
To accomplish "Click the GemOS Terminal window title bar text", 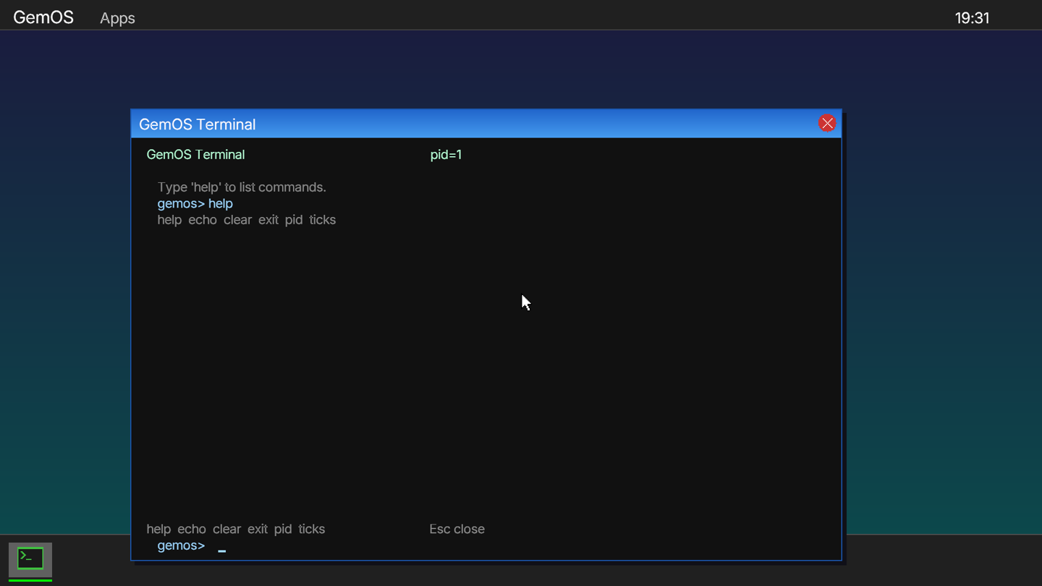I will (197, 124).
